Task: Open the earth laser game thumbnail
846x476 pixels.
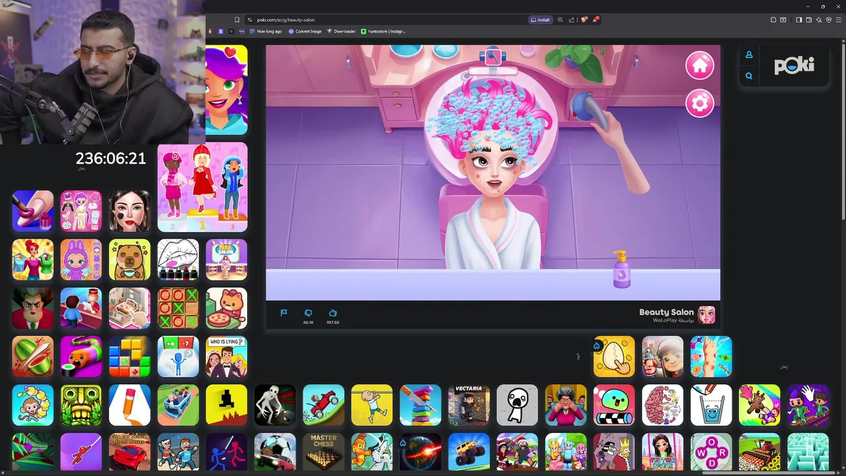Action: point(420,452)
